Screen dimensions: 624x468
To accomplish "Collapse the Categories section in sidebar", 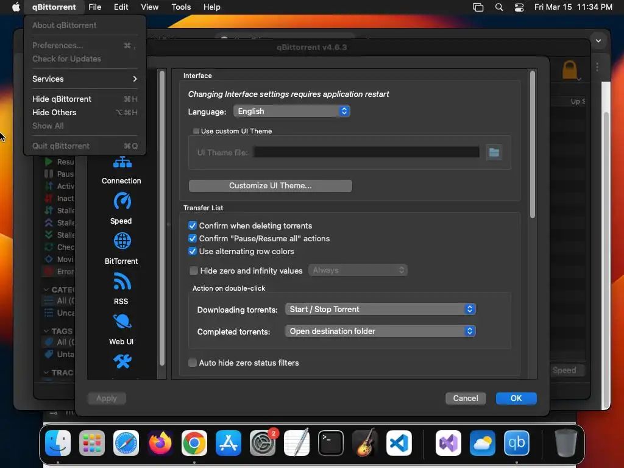I will click(x=46, y=289).
